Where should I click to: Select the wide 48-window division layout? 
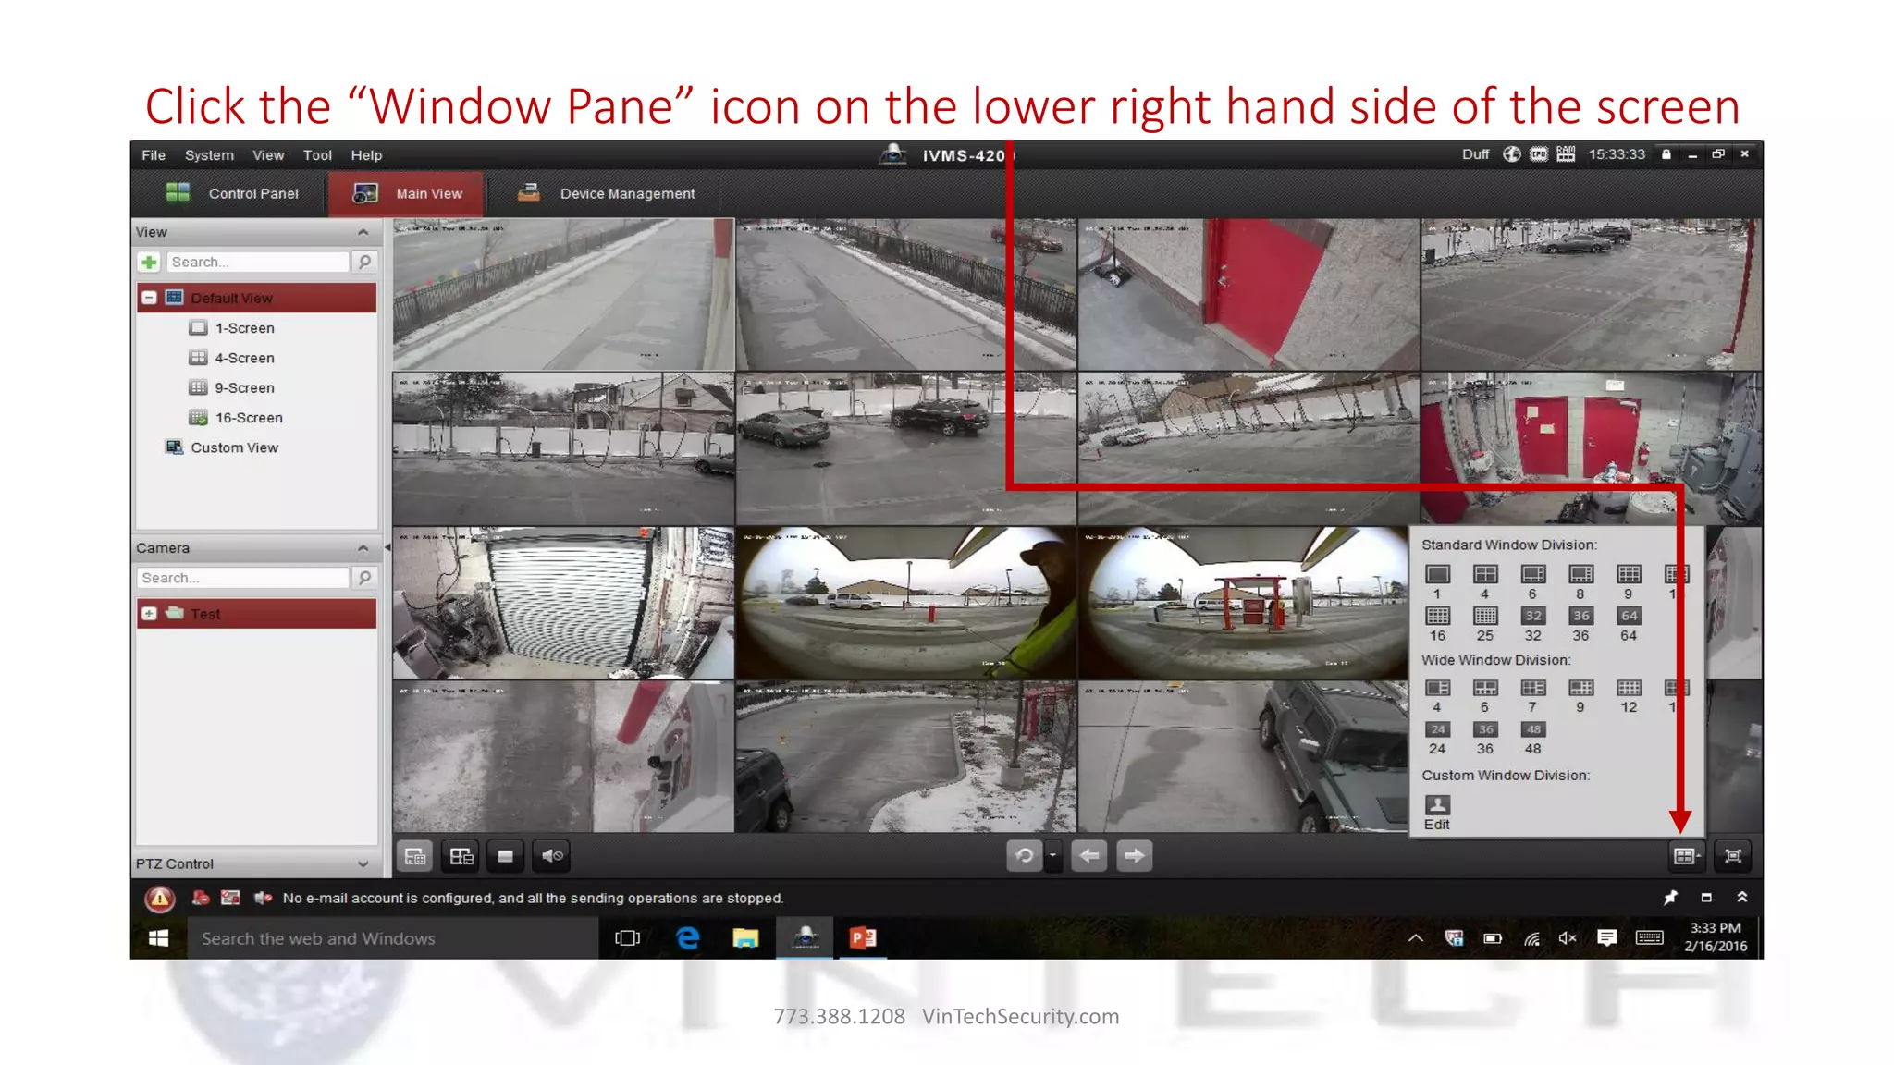click(1533, 729)
